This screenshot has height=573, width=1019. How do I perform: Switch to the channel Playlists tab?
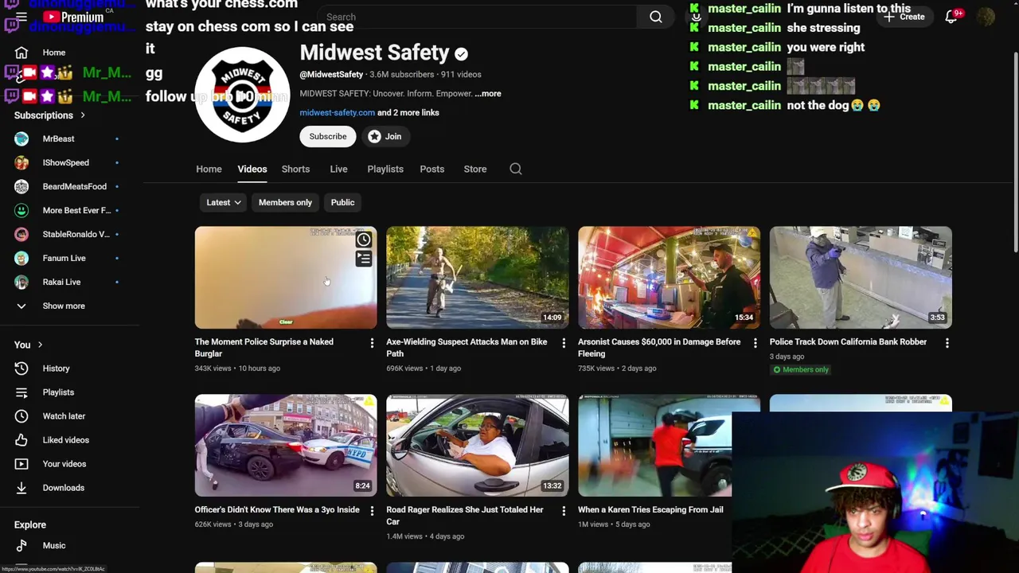pos(385,169)
